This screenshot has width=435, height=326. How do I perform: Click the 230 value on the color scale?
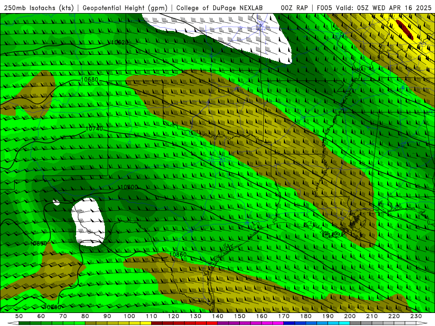pos(416,316)
